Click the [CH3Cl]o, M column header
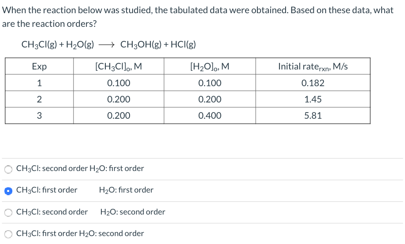 click(119, 66)
